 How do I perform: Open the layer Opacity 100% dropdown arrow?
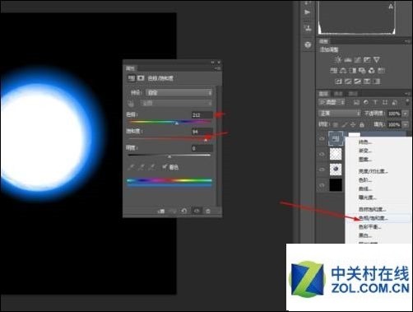(405, 114)
